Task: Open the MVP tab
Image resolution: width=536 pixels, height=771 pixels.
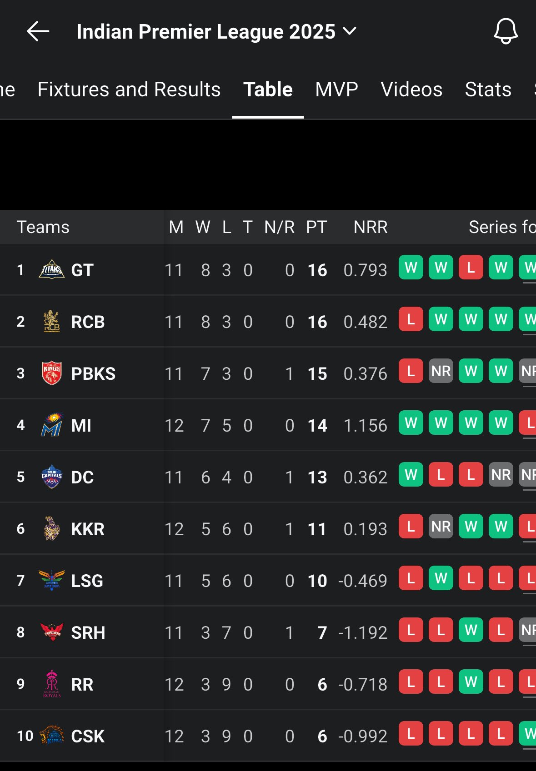Action: pos(336,90)
